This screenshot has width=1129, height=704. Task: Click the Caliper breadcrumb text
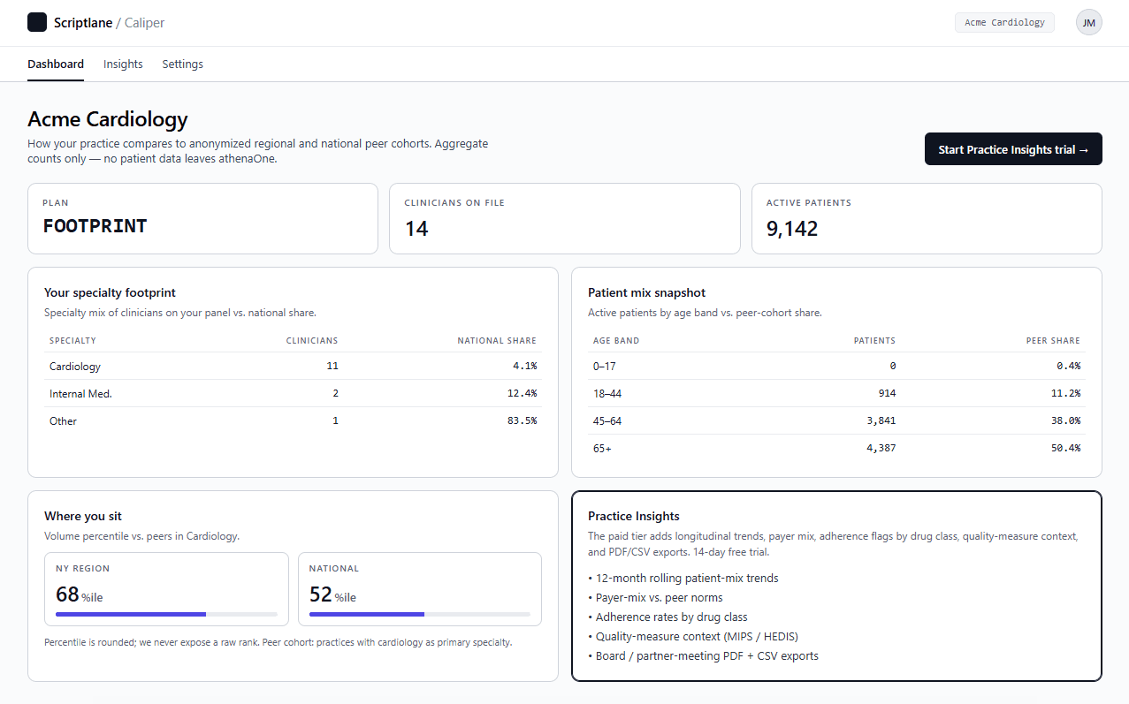(x=144, y=23)
